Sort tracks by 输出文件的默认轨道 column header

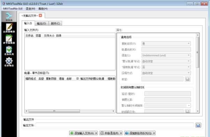point(92,78)
